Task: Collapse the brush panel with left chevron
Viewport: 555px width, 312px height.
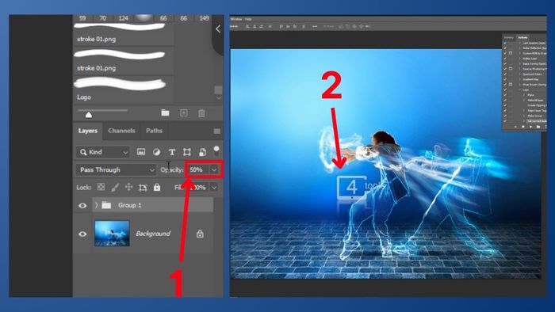Action: click(218, 29)
